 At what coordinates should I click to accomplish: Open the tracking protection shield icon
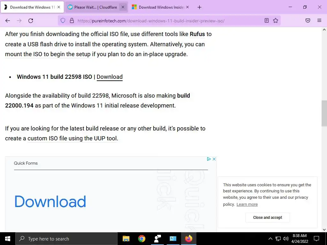[63, 21]
